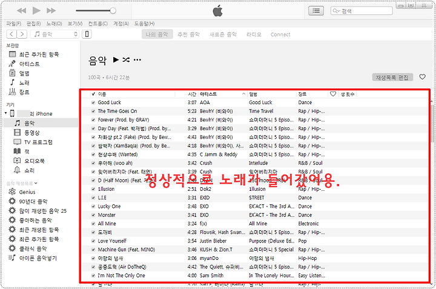Screen dimensions: 436x289
Task: Open the 90년대 음악 smart playlist
Action: click(33, 201)
